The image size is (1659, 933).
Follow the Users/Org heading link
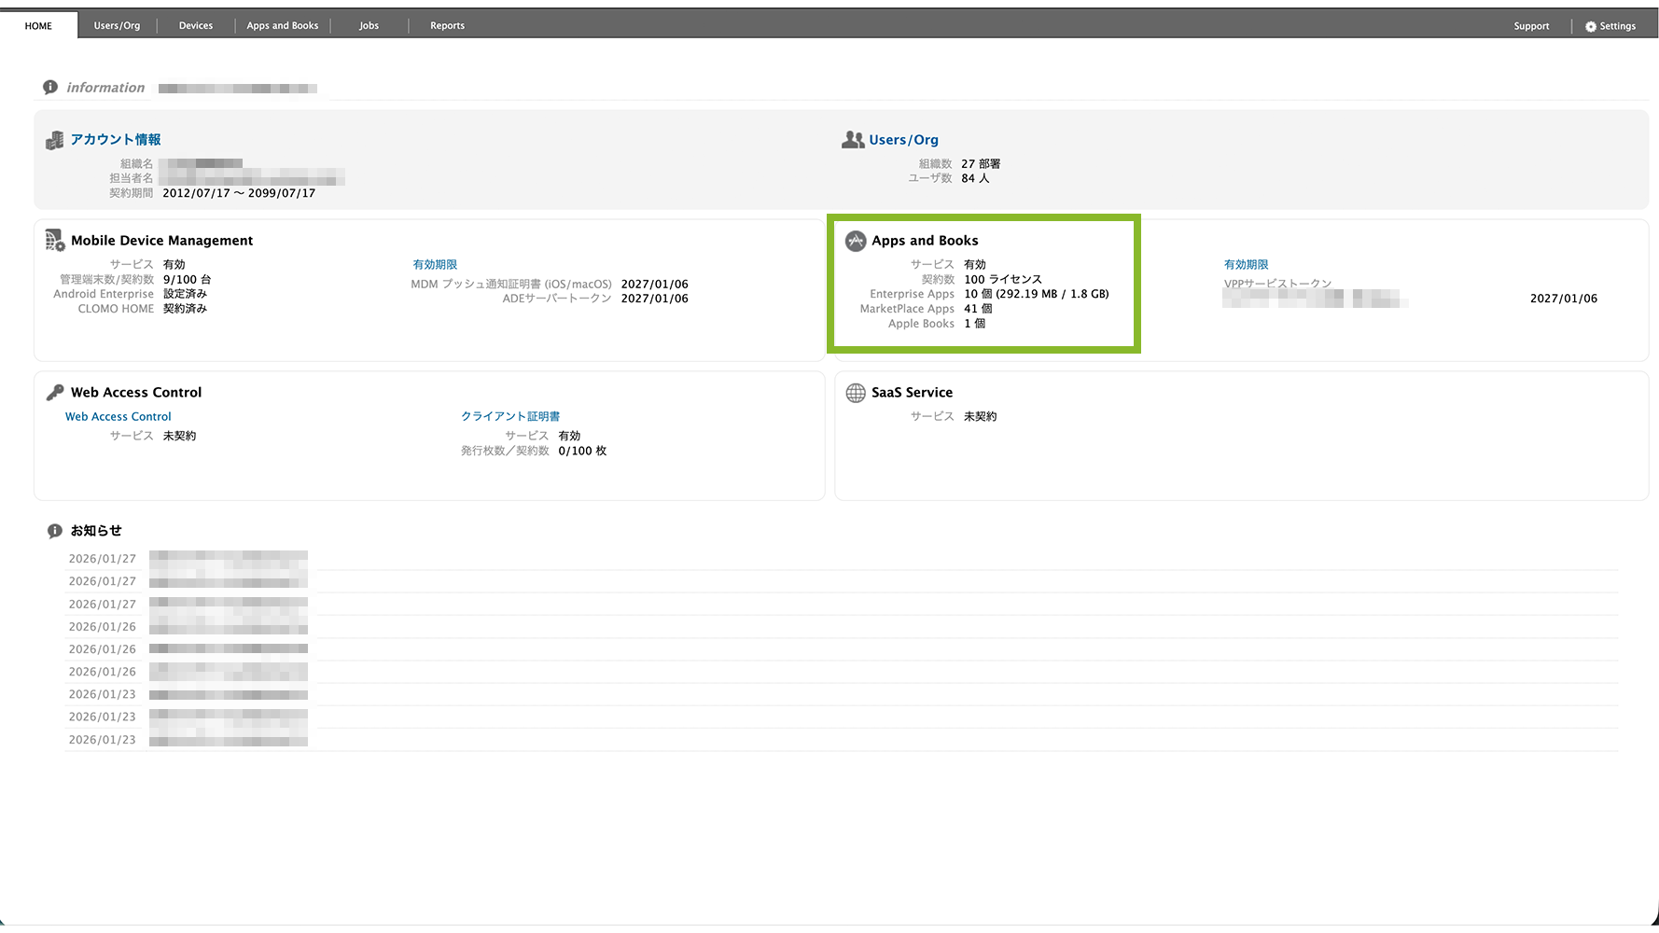coord(903,140)
